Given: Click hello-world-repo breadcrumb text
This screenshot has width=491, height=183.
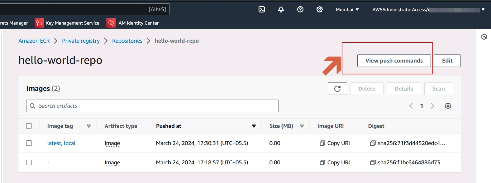Looking at the screenshot, I should 177,41.
